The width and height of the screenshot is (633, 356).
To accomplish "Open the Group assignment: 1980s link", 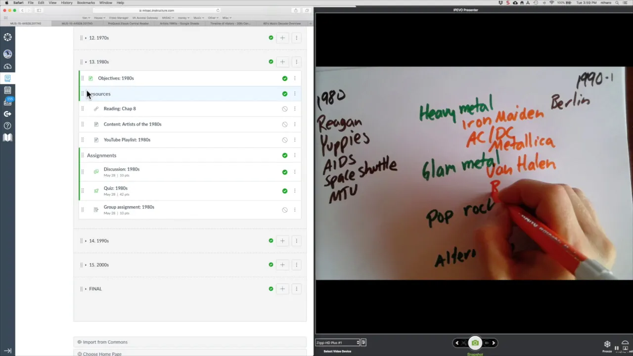I will (x=129, y=207).
